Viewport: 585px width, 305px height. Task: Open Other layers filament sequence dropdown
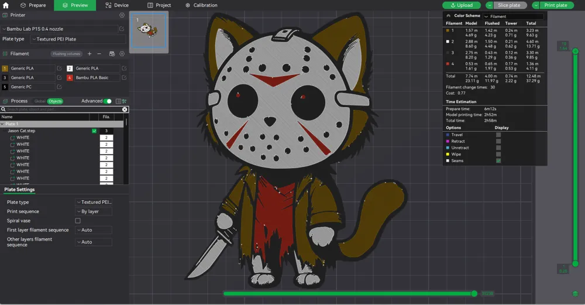click(x=93, y=242)
